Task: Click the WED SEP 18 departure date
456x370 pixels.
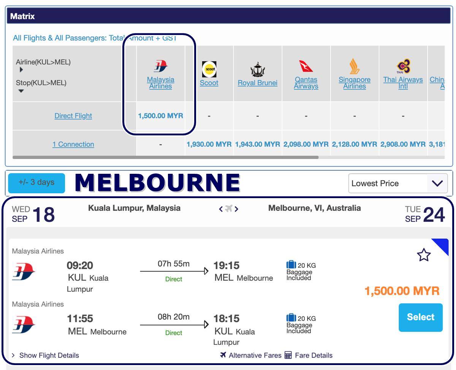Action: [33, 214]
